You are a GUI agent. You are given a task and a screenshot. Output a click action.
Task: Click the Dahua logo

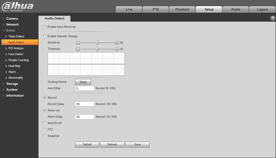17,7
